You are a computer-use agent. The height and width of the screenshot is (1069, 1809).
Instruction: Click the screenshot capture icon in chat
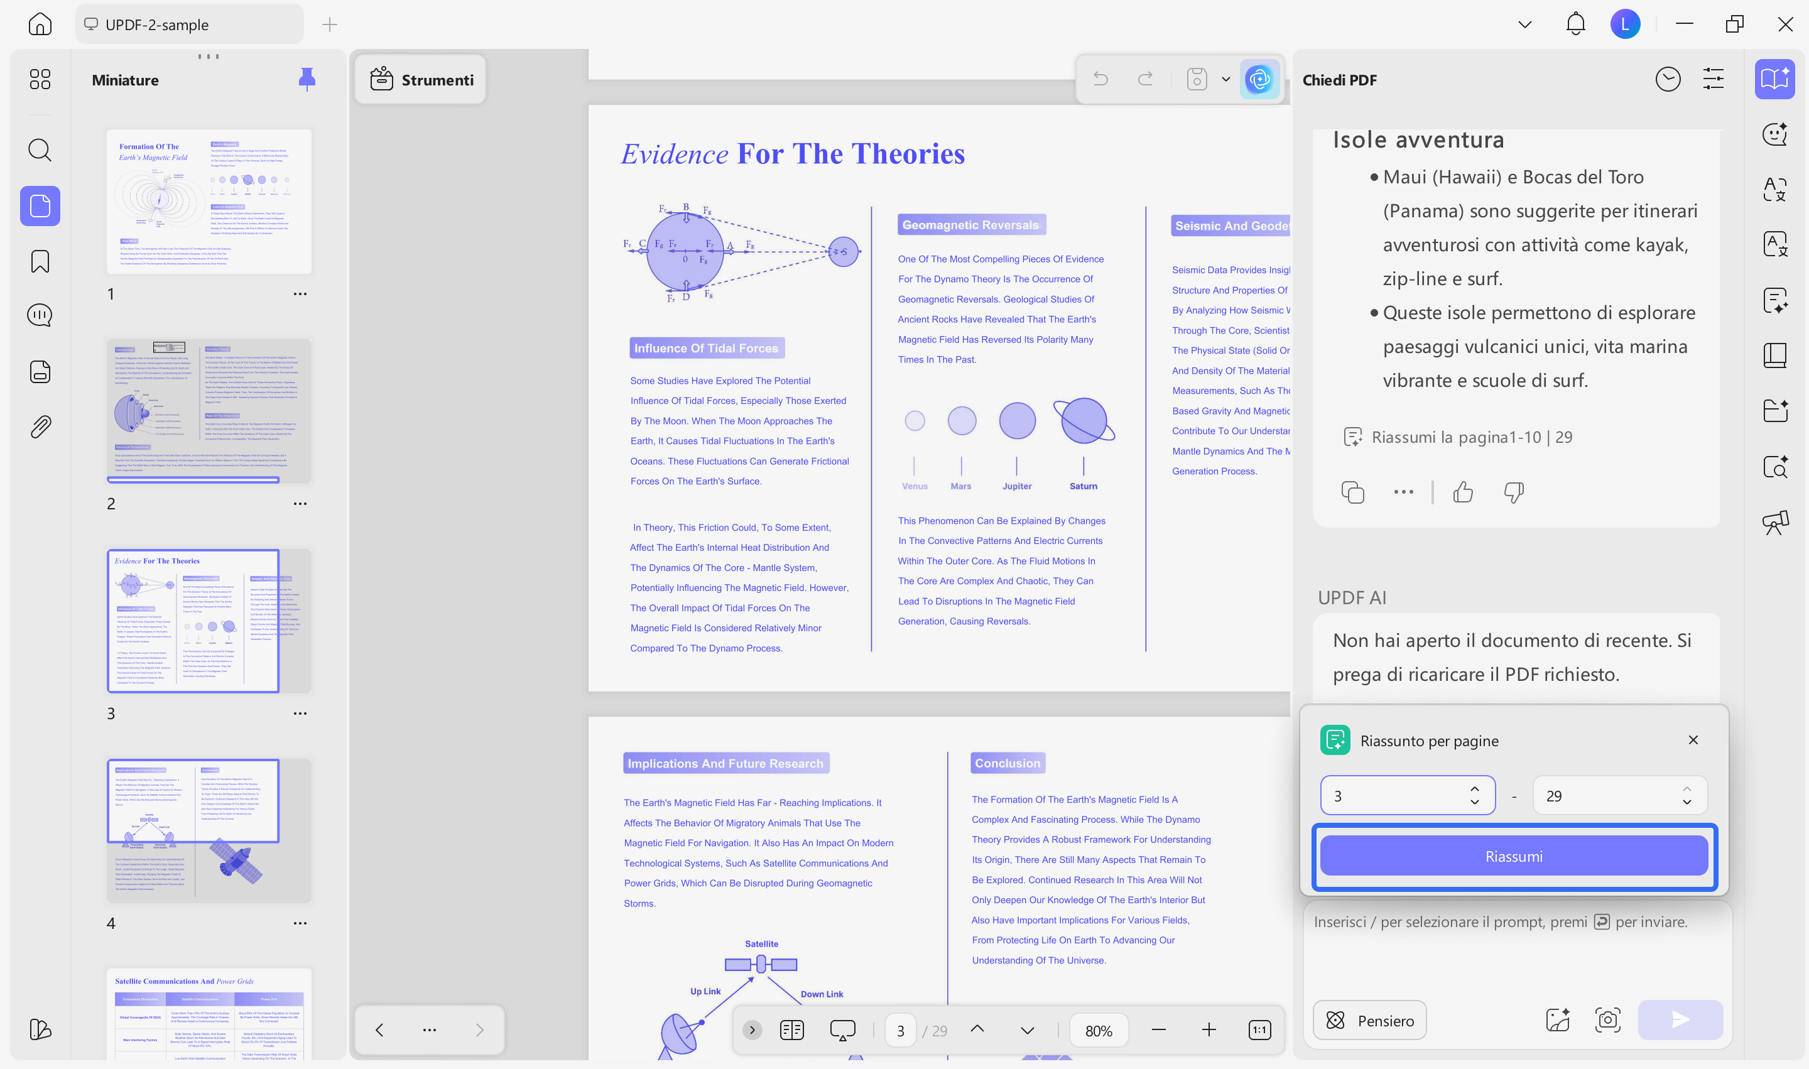1608,1019
